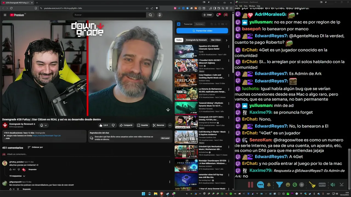351x197 pixels.
Task: Open the YouTube hamburger guide menu
Action: pyautogui.click(x=5, y=15)
